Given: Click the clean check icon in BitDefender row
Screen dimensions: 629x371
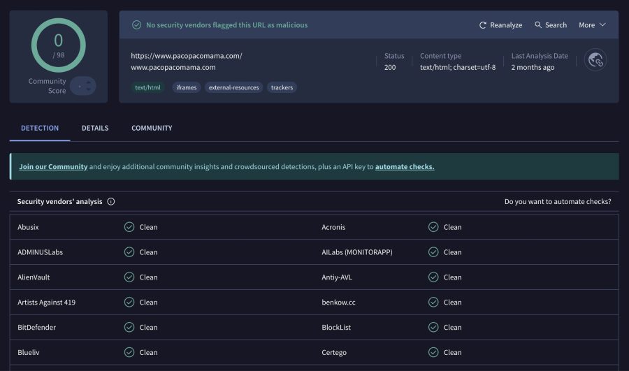Looking at the screenshot, I should tap(129, 327).
